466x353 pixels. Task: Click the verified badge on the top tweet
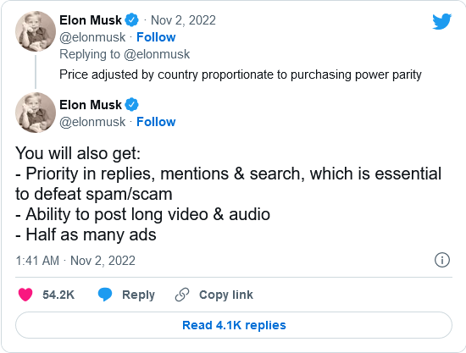pyautogui.click(x=131, y=20)
